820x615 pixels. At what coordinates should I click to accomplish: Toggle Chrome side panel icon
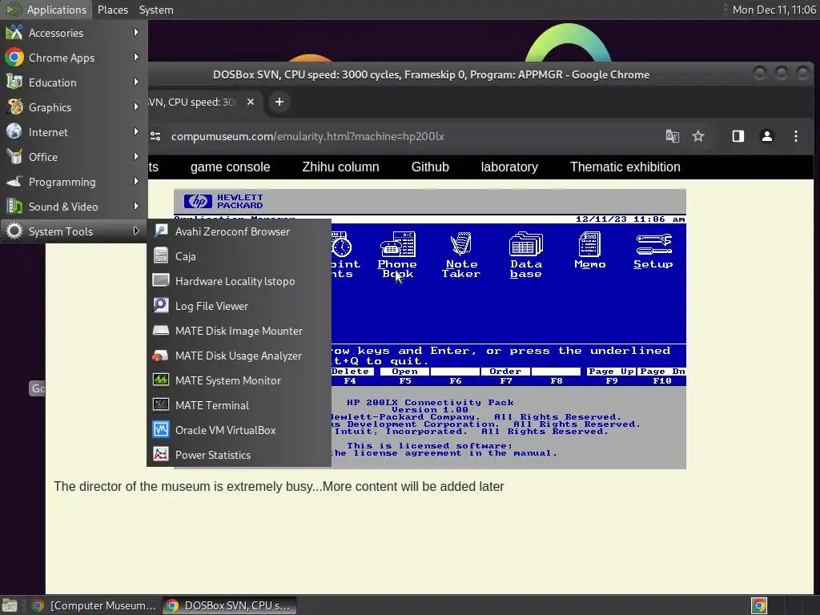(738, 136)
